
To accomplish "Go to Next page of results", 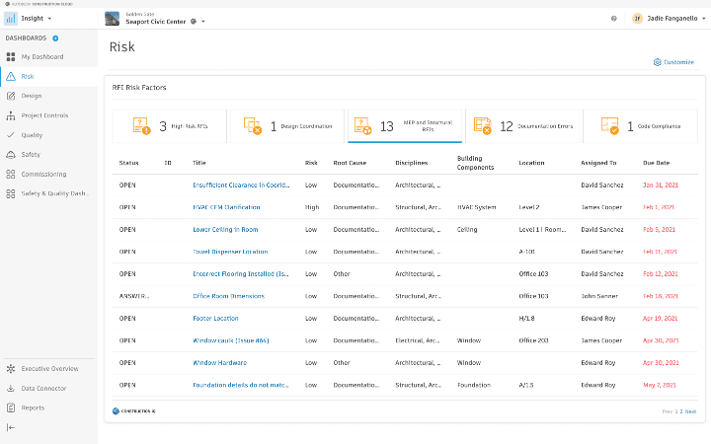I will coord(690,410).
